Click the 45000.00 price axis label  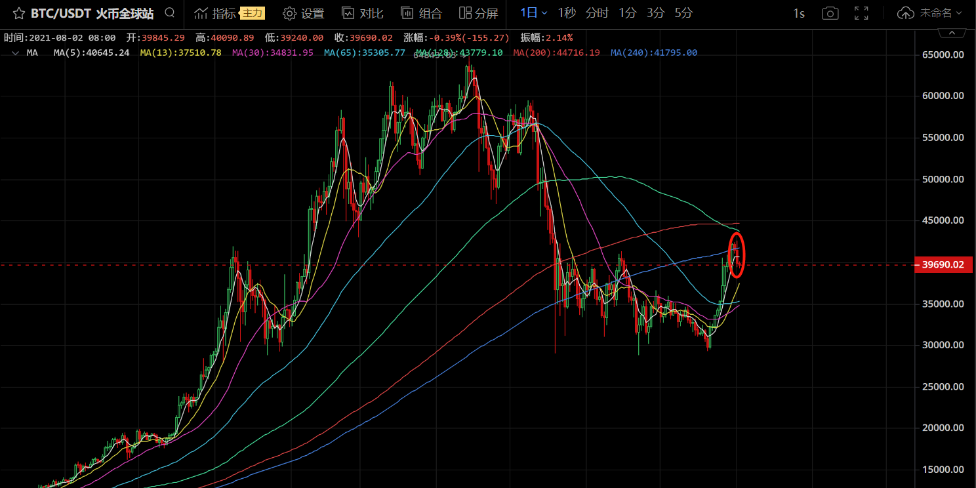(943, 221)
